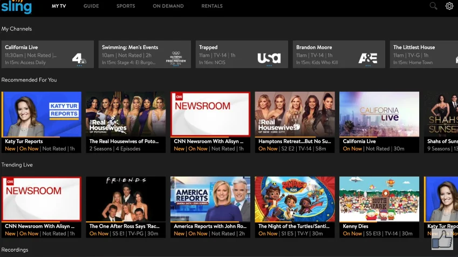Viewport: 458px width, 257px height.
Task: Click 'The Night of the Turtles/Santi...' title
Action: coord(294,226)
